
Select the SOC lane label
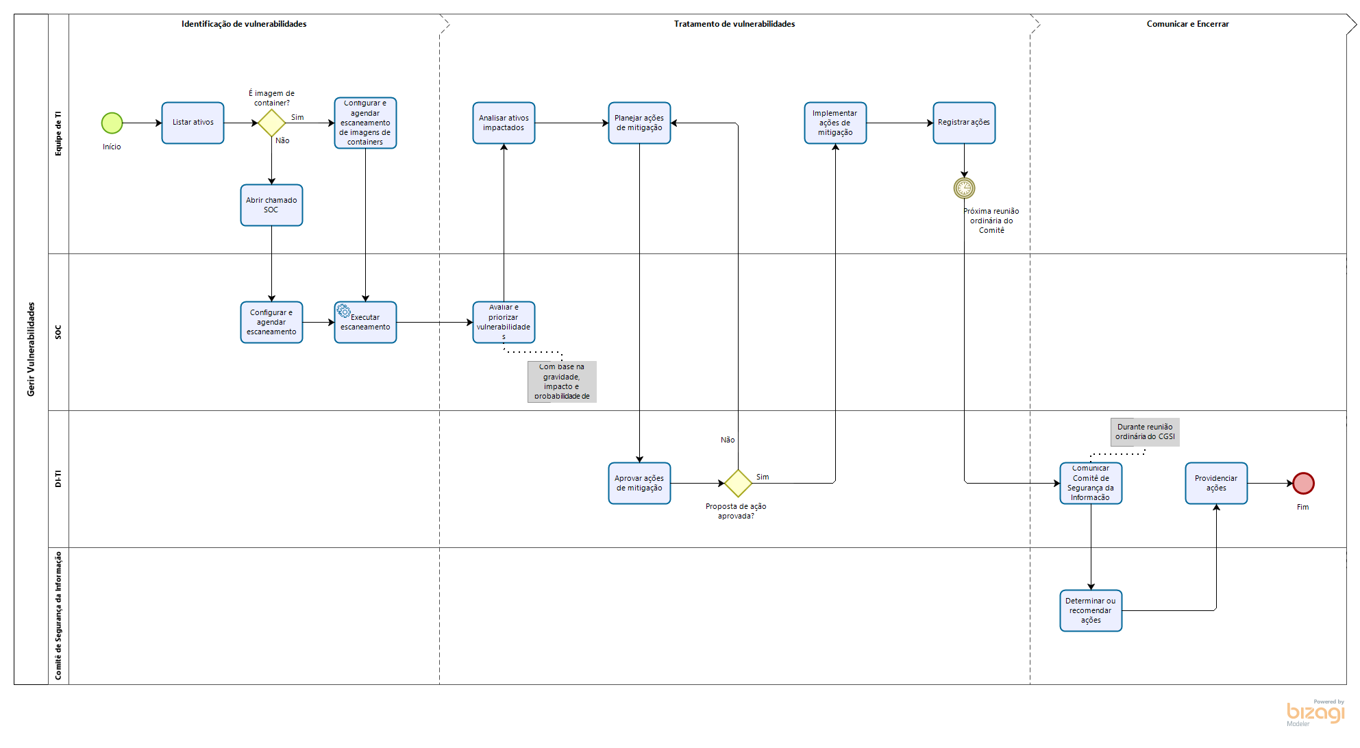coord(58,332)
